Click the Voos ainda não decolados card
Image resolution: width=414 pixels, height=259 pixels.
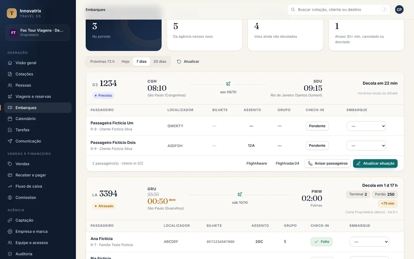point(285,35)
